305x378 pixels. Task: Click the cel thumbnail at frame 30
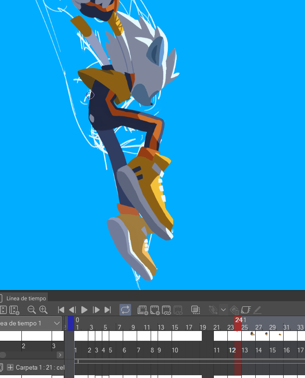point(280,334)
